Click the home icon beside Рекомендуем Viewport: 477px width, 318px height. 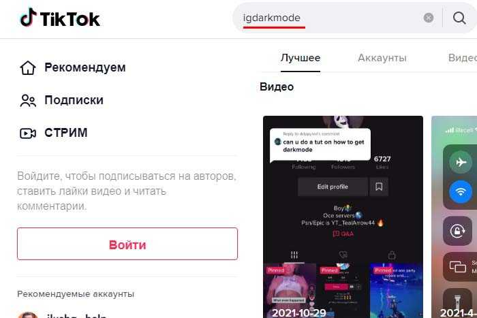point(28,67)
